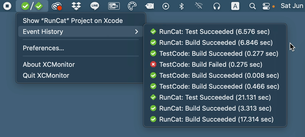
Task: Open the Dropbox menu bar icon
Action: point(76,6)
